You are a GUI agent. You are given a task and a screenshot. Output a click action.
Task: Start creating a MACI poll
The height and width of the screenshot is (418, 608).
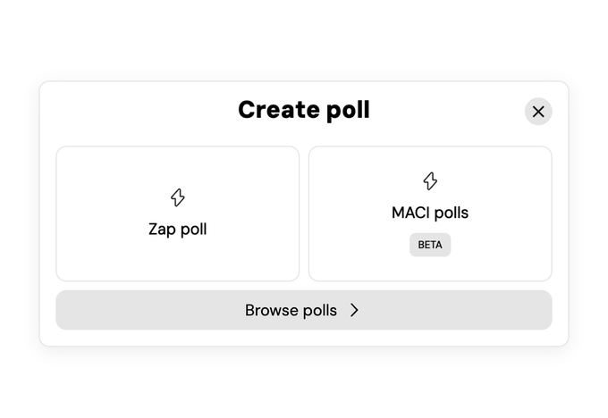(430, 214)
